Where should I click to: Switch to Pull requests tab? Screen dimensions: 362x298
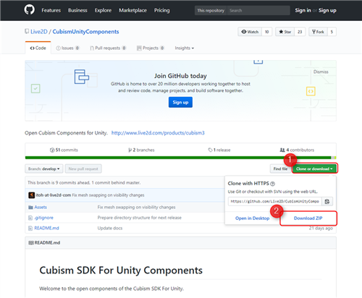click(108, 48)
